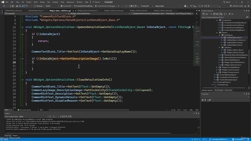Open the File menu
The image size is (251, 141).
[x=7, y=2]
